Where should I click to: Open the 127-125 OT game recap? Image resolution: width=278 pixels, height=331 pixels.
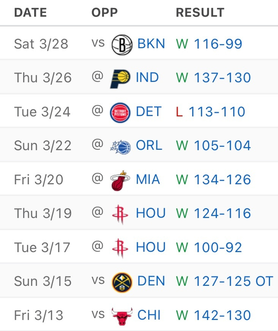coord(234,281)
